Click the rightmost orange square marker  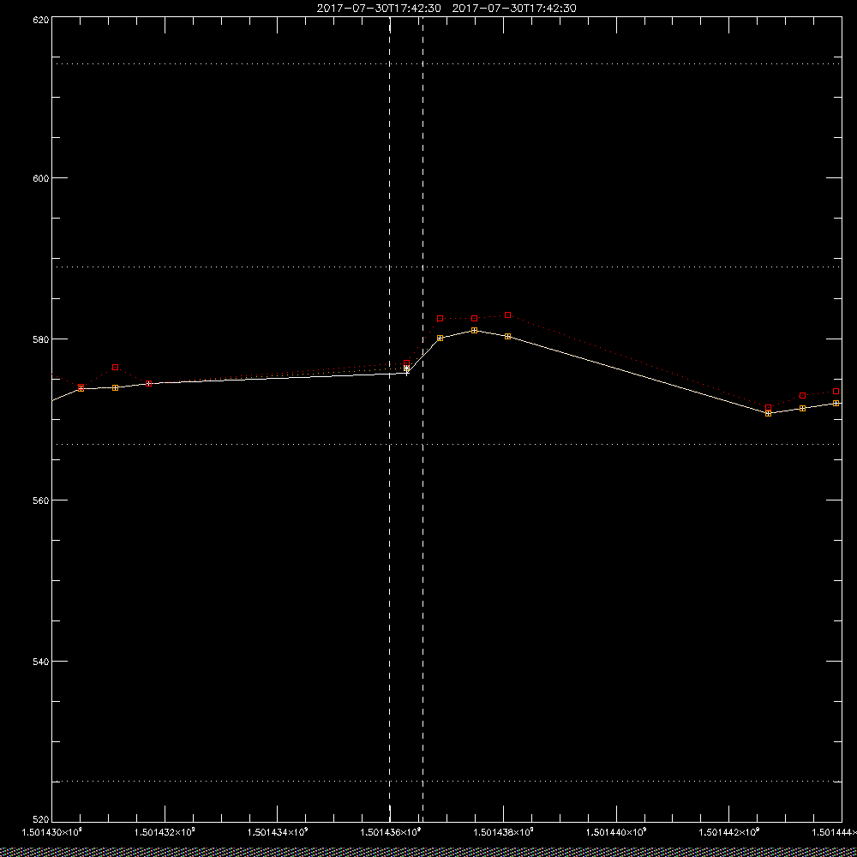[836, 403]
